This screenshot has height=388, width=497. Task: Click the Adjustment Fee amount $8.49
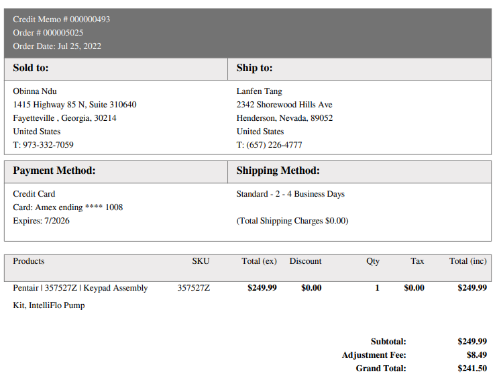pos(477,355)
